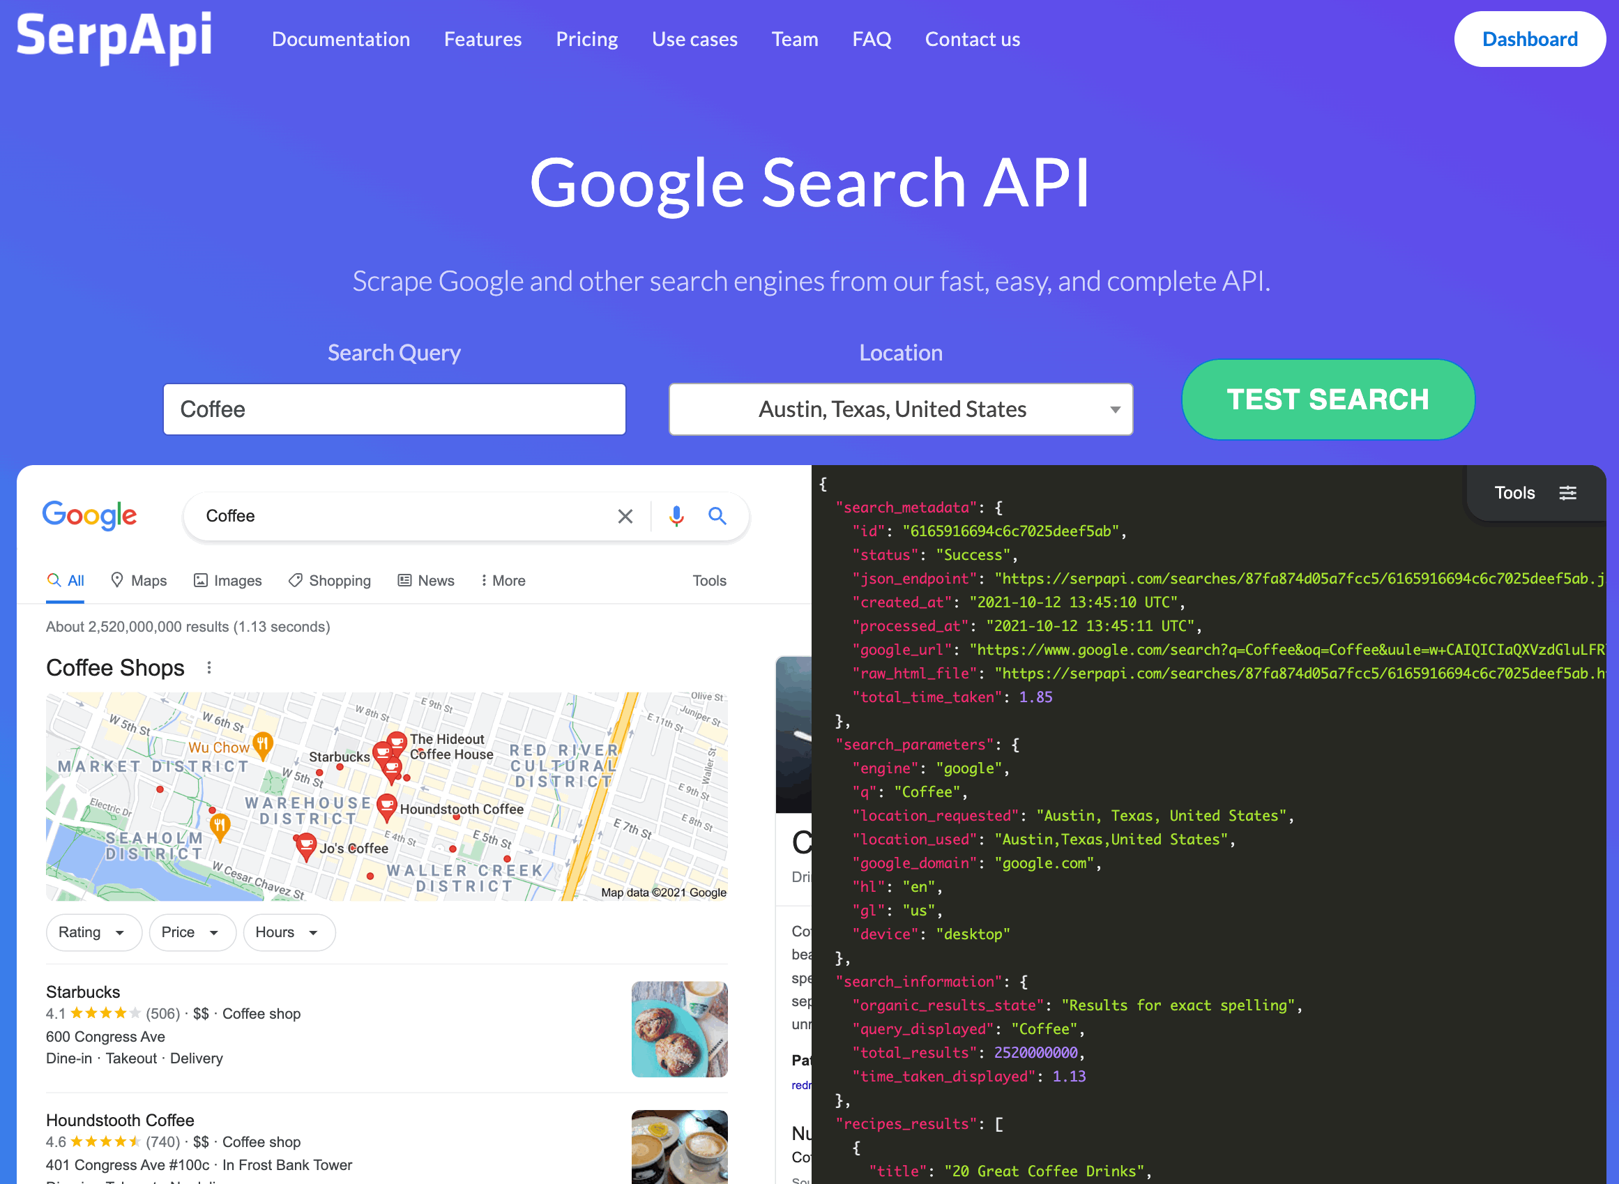
Task: Click the Google logo
Action: point(89,515)
